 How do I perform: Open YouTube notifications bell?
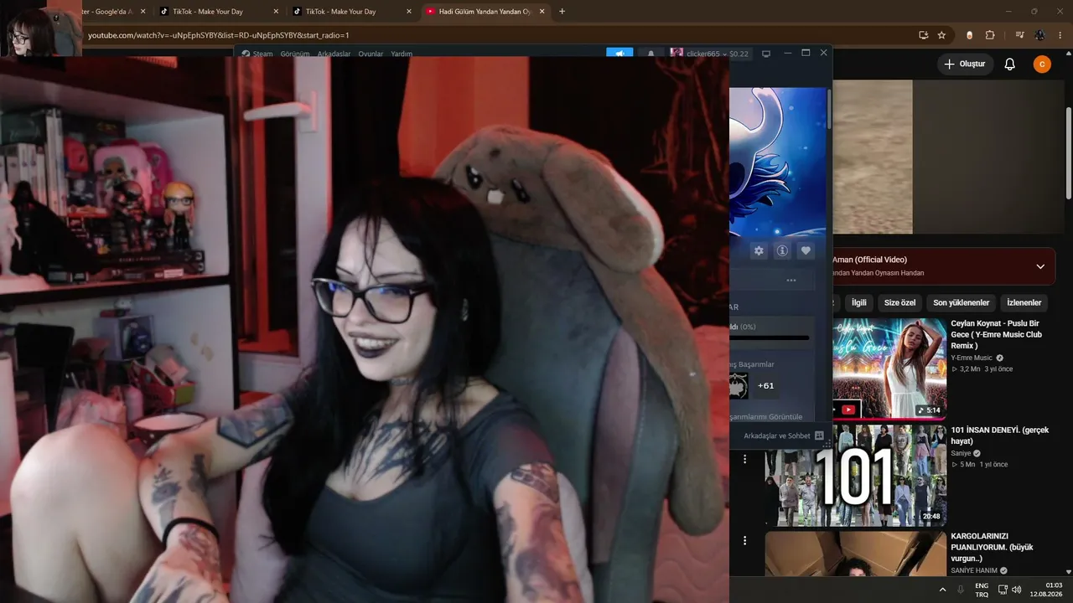(1010, 64)
